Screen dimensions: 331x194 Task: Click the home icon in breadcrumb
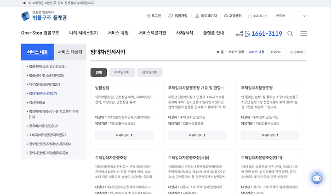pos(218,52)
